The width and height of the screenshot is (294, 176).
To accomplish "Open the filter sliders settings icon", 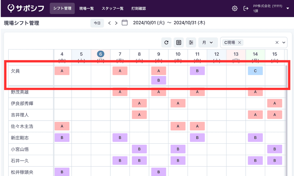I will click(191, 42).
